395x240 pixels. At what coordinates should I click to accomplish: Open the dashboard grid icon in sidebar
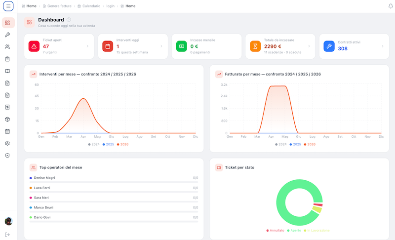click(7, 23)
